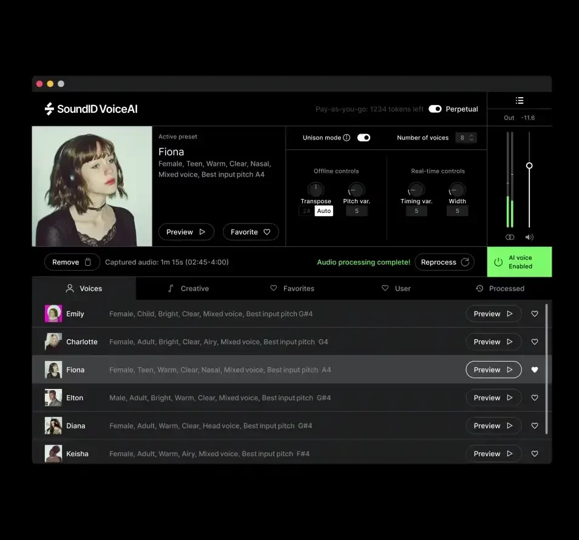Favorite Emily with the heart icon
The image size is (579, 540).
point(535,314)
